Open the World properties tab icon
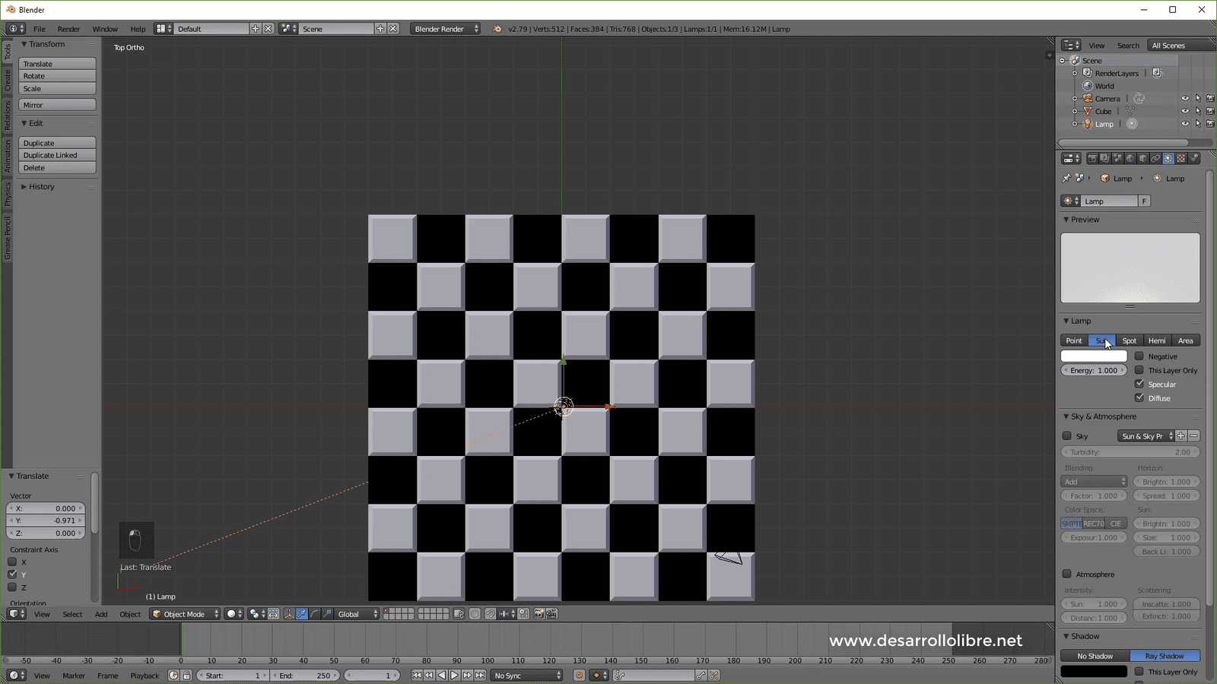 tap(1130, 158)
